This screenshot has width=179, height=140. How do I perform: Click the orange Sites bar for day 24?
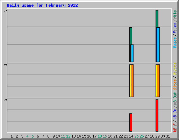tap(132, 80)
